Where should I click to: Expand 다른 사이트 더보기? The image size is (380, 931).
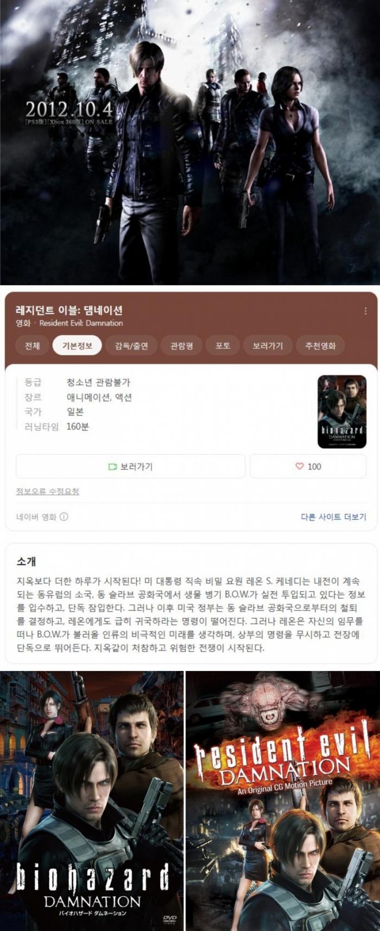(333, 517)
